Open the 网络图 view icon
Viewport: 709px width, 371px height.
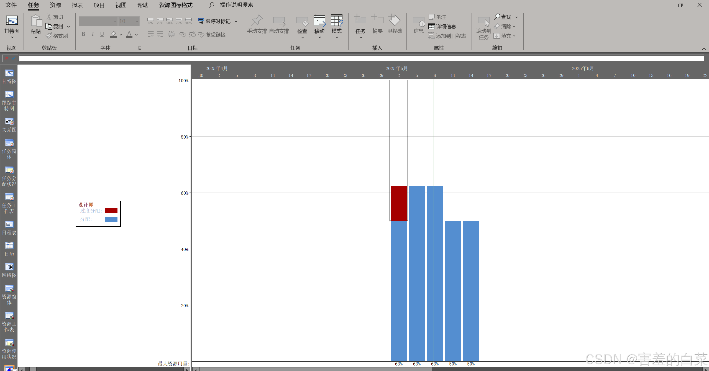point(9,267)
